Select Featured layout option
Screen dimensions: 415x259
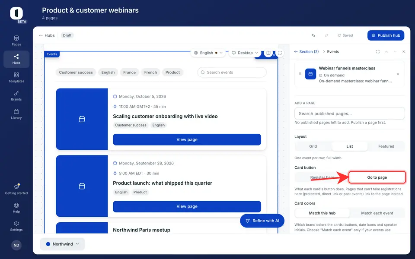pos(386,146)
